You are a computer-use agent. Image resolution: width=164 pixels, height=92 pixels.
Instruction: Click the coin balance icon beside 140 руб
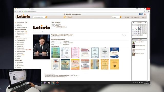point(65,17)
